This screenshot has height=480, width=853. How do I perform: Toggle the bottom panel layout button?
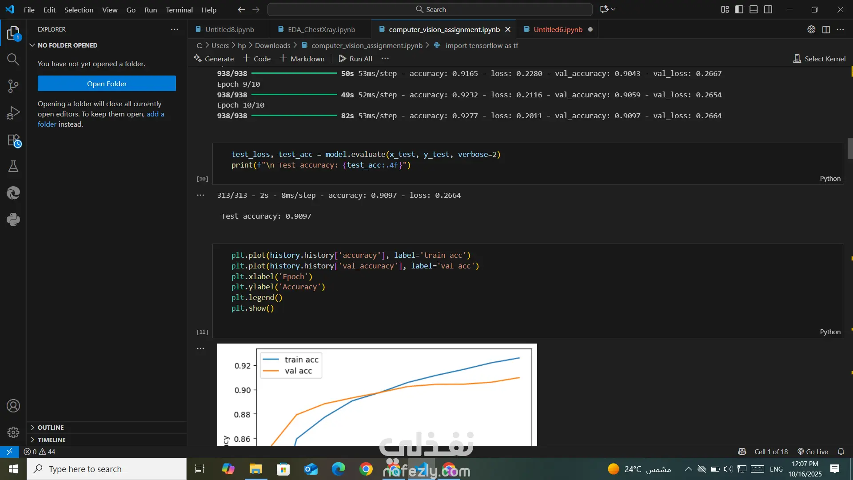click(753, 9)
